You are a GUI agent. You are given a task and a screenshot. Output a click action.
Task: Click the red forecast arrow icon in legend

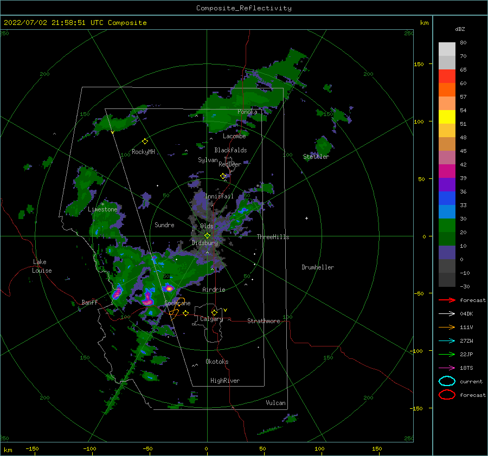click(x=447, y=300)
